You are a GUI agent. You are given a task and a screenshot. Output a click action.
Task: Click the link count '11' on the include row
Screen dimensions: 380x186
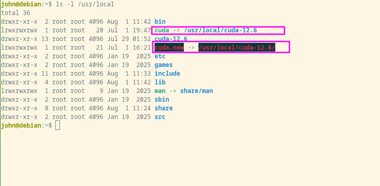click(45, 73)
